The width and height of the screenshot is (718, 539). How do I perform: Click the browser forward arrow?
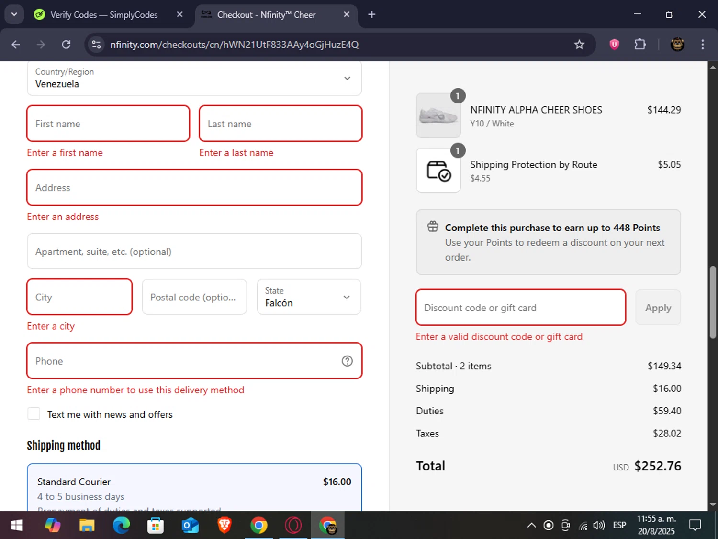coord(41,45)
